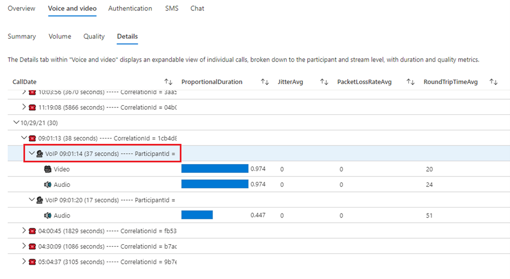
Task: Click RoundTripTimeAvg value 51
Action: pyautogui.click(x=429, y=216)
